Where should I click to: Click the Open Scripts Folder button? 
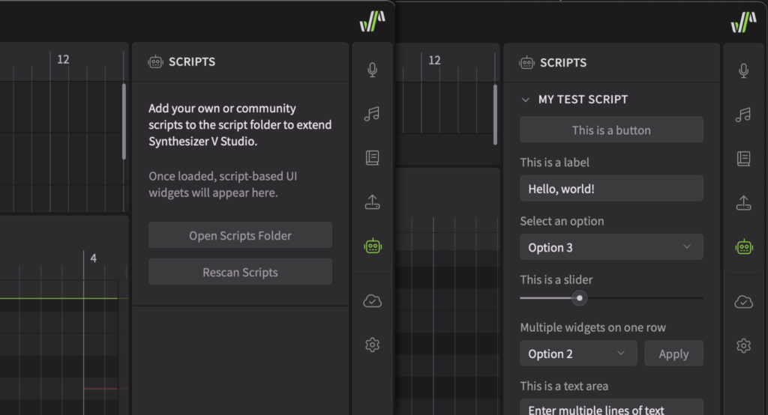(240, 235)
